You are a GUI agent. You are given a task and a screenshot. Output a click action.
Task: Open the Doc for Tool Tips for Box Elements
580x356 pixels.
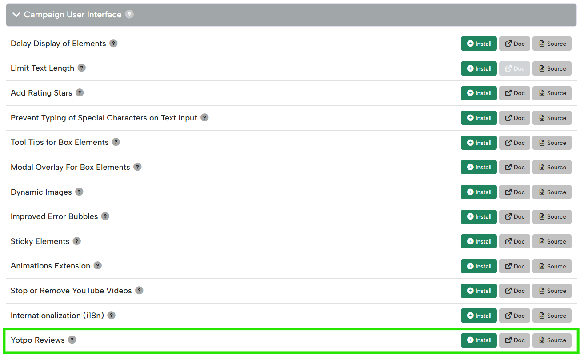coord(514,142)
